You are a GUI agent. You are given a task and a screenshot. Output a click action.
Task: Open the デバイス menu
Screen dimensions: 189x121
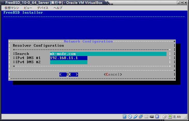(x=43, y=8)
